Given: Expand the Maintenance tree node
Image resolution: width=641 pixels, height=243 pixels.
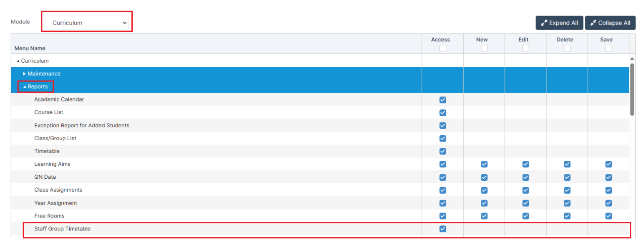Looking at the screenshot, I should (24, 74).
